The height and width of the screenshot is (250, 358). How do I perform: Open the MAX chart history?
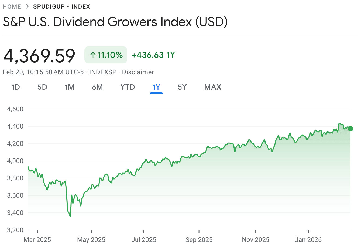(x=212, y=87)
